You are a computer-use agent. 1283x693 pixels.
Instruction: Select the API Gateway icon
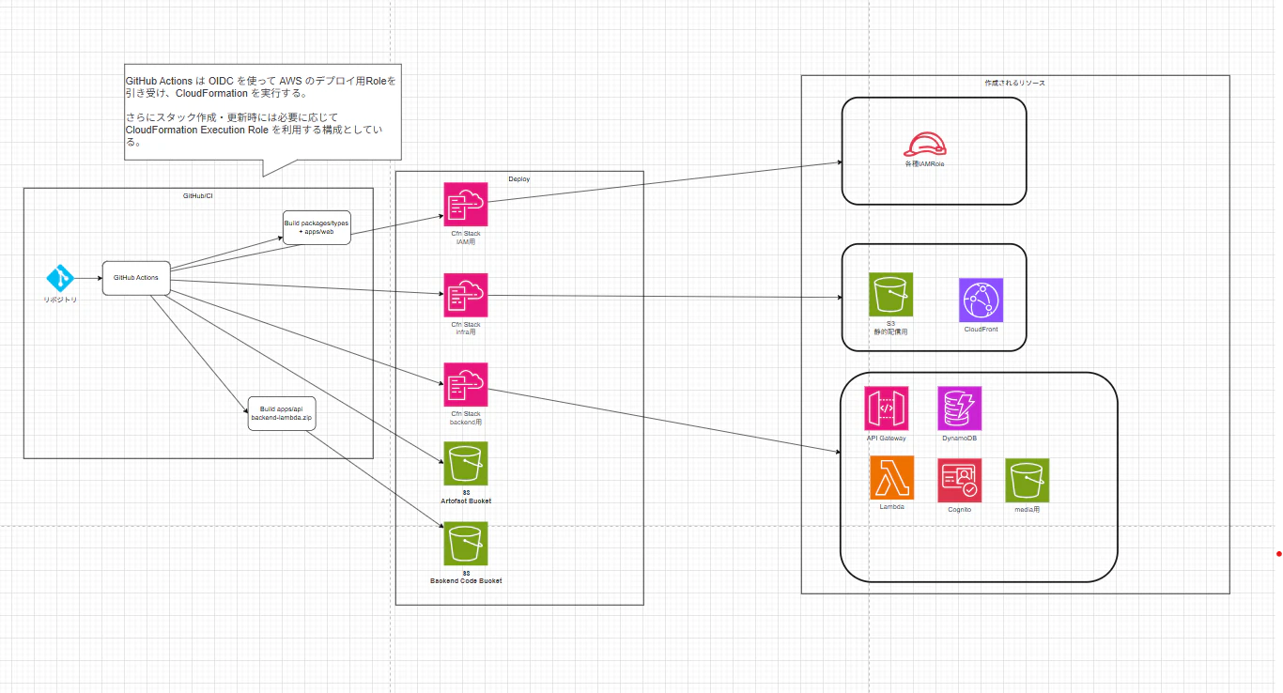[887, 408]
